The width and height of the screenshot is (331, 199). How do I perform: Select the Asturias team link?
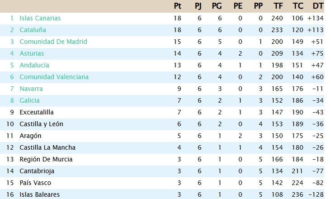32,53
